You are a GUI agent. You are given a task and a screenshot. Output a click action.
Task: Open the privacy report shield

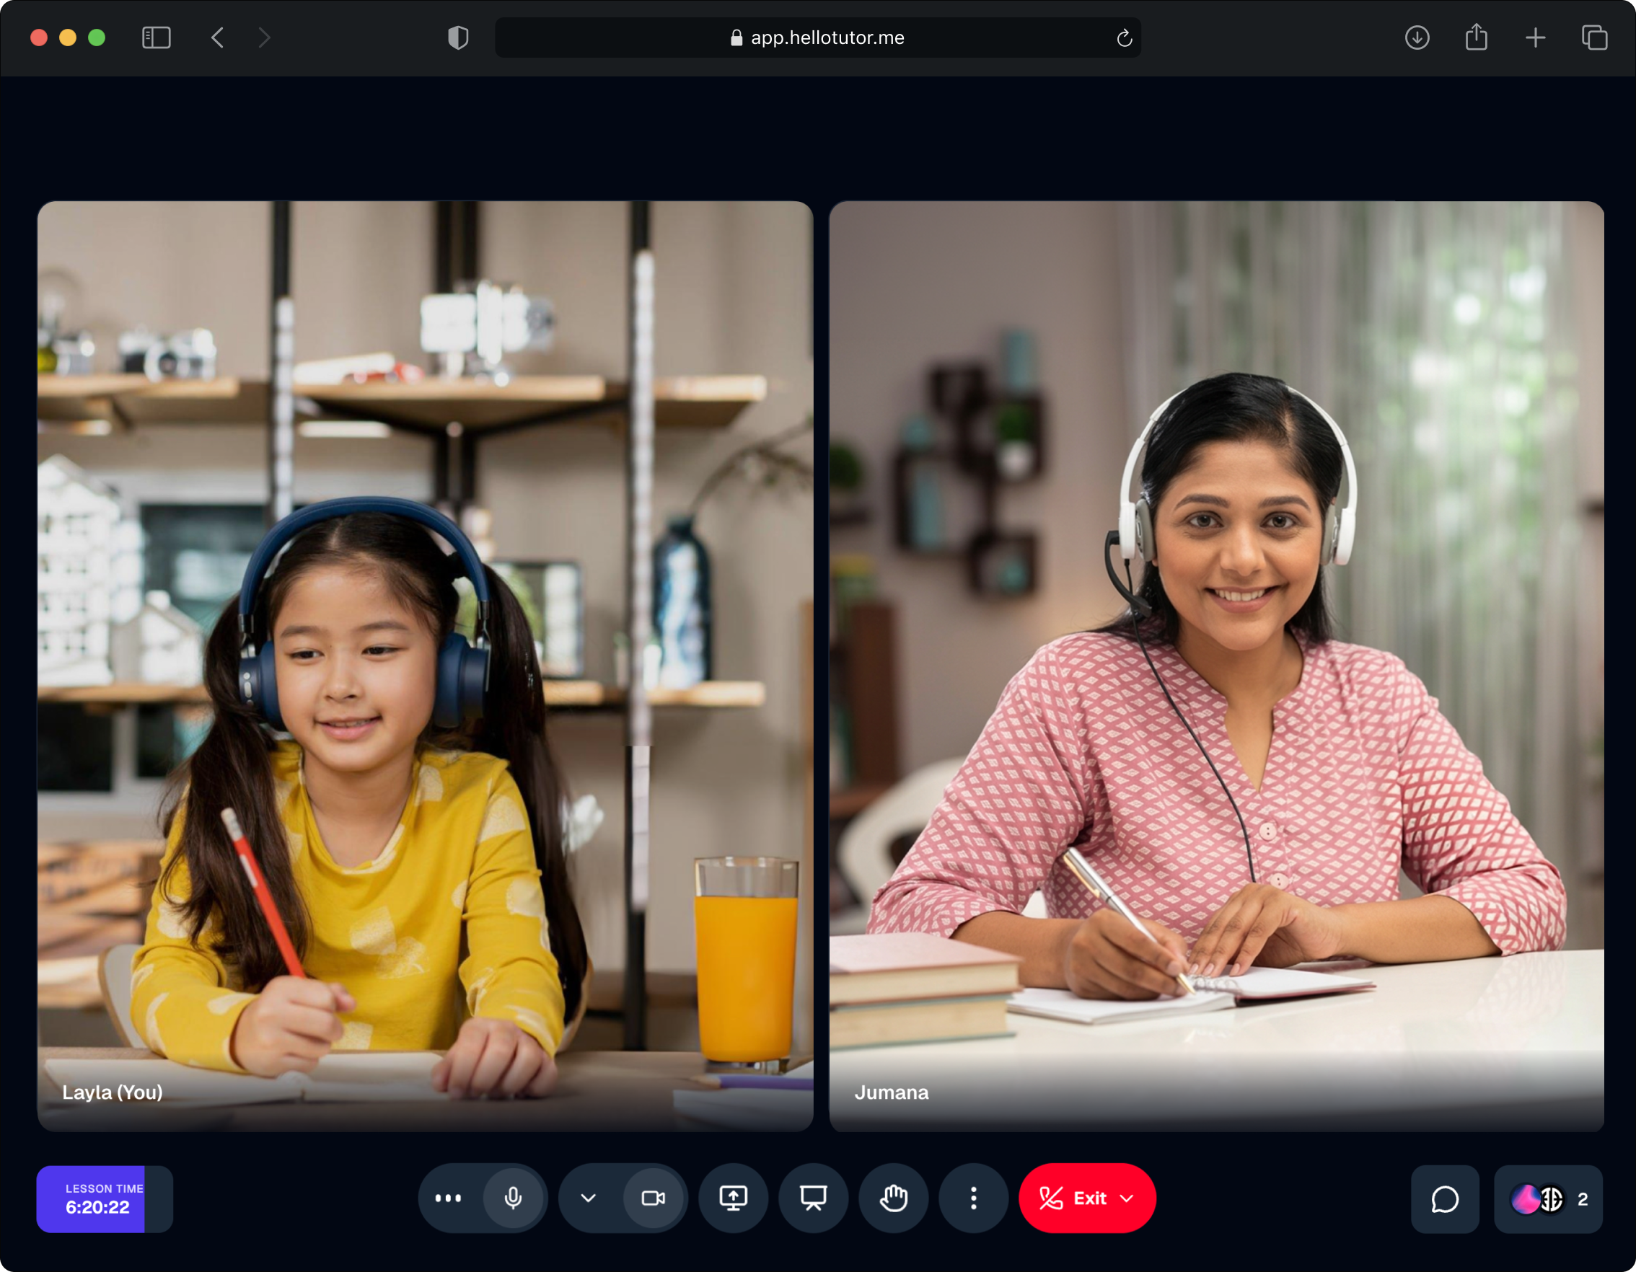point(457,38)
